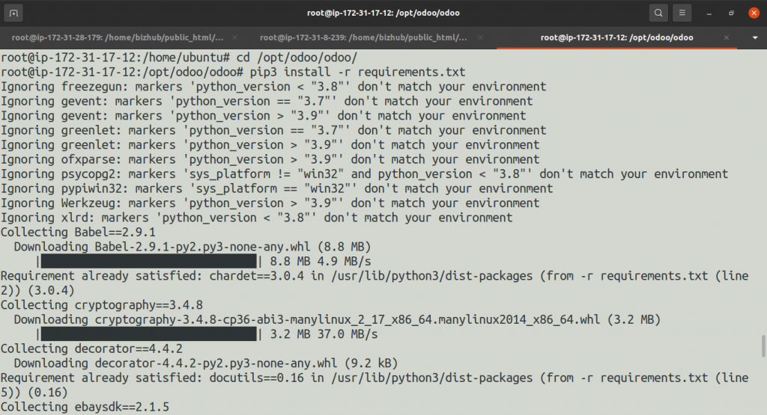Click 'Collecting Babel==2.9.1' line
Screen dimensions: 767x415
pos(78,233)
